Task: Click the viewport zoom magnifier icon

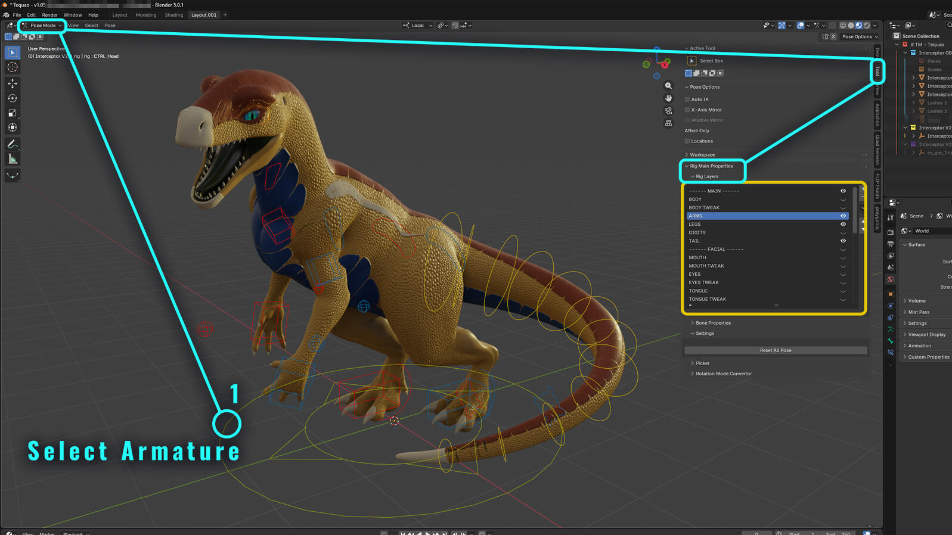Action: [668, 86]
